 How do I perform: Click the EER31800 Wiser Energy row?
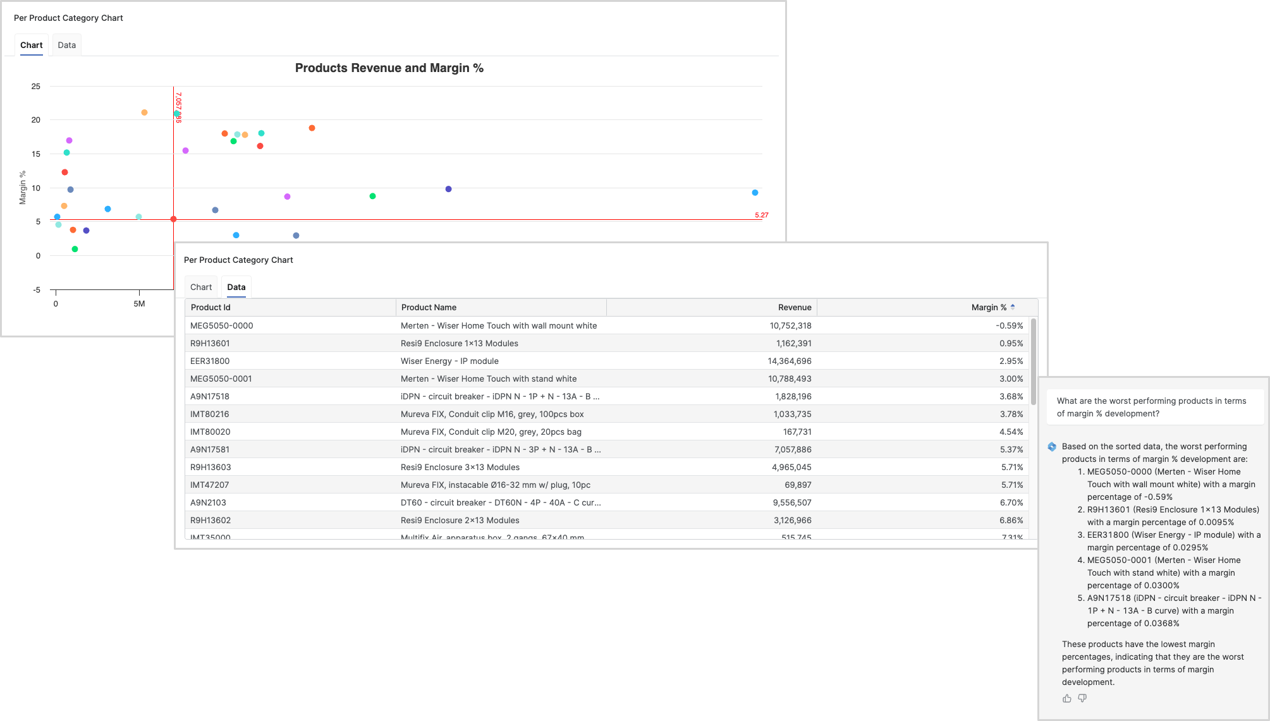coord(607,361)
